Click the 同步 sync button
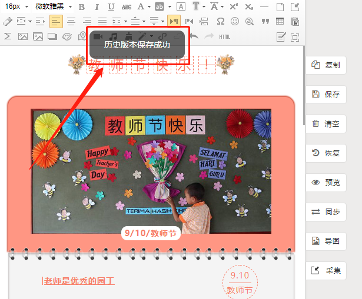362x299 pixels. click(x=326, y=211)
